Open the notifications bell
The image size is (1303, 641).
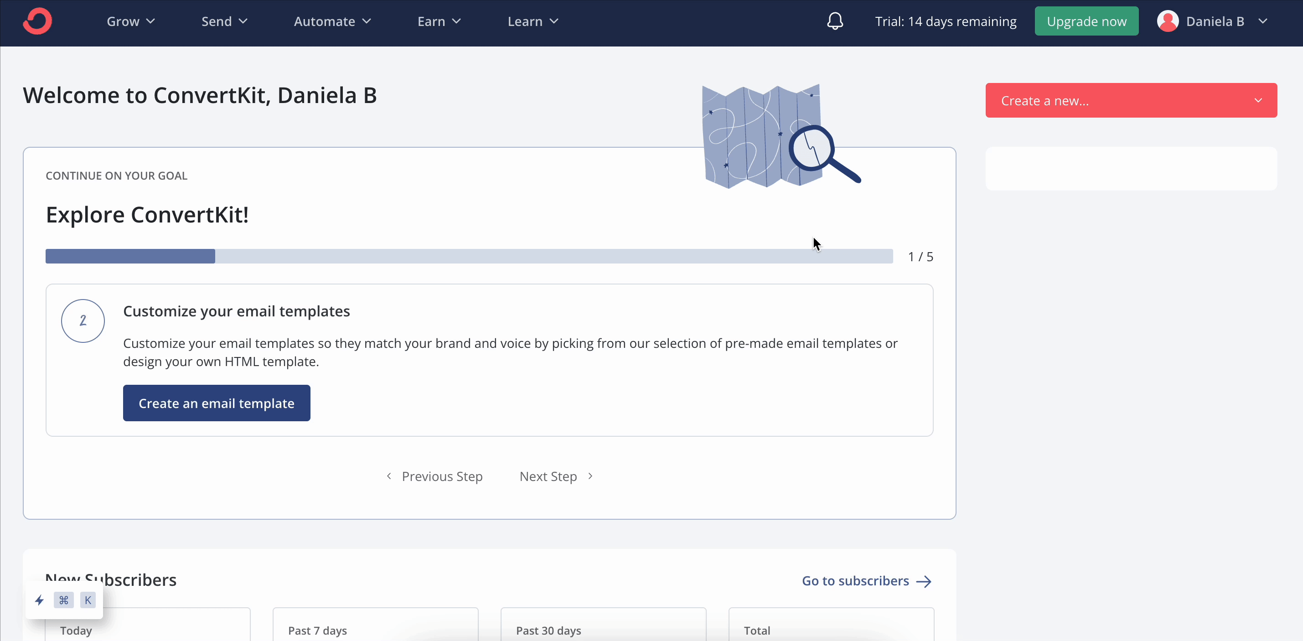coord(835,21)
